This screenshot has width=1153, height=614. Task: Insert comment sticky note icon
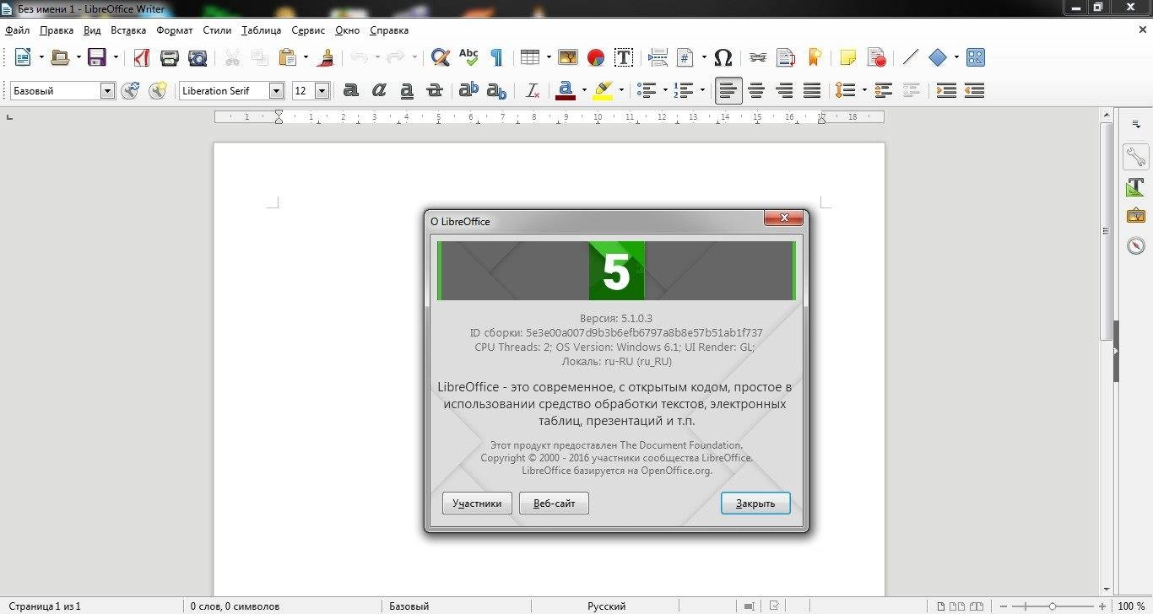(848, 57)
